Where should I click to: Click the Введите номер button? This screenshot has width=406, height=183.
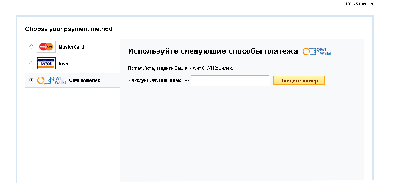pos(299,80)
